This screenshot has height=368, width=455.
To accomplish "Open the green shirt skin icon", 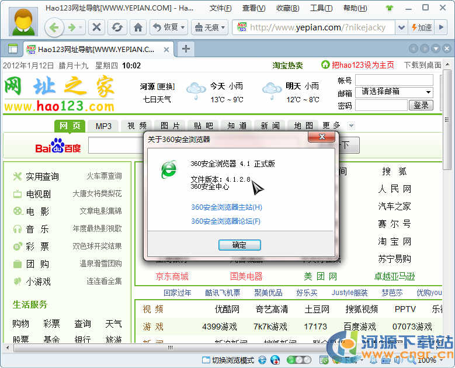I will click(390, 8).
